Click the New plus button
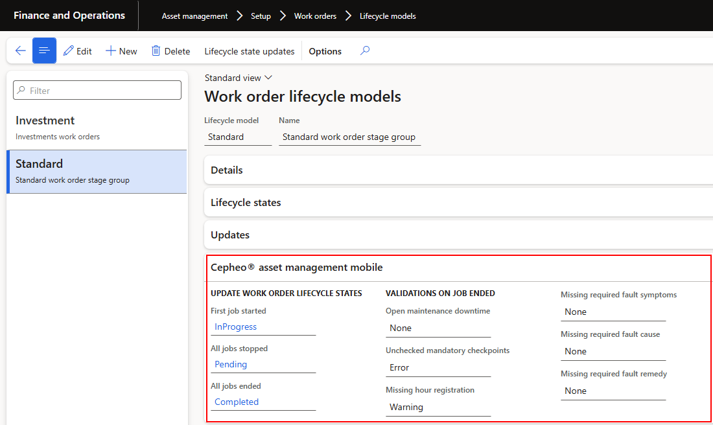 pos(121,51)
